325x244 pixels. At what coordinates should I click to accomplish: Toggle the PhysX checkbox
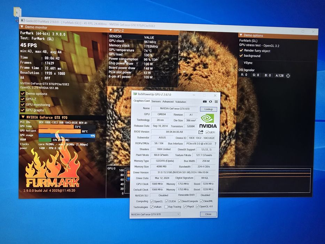click(185, 206)
